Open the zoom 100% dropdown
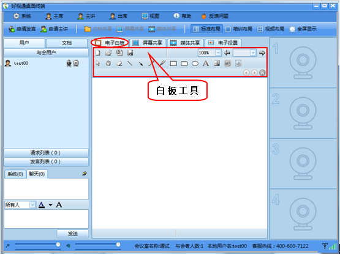This screenshot has width=340, height=255. click(218, 53)
